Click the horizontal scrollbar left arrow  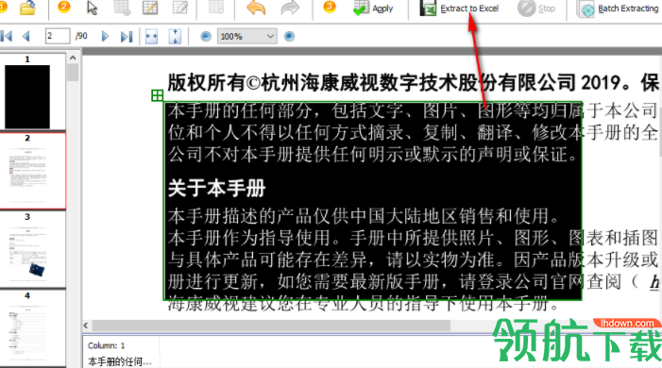(86, 326)
